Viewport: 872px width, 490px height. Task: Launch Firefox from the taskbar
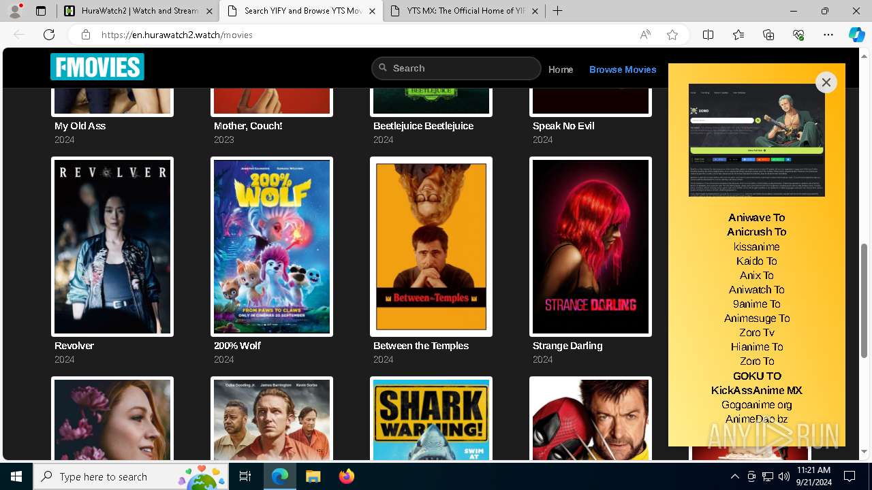[346, 476]
